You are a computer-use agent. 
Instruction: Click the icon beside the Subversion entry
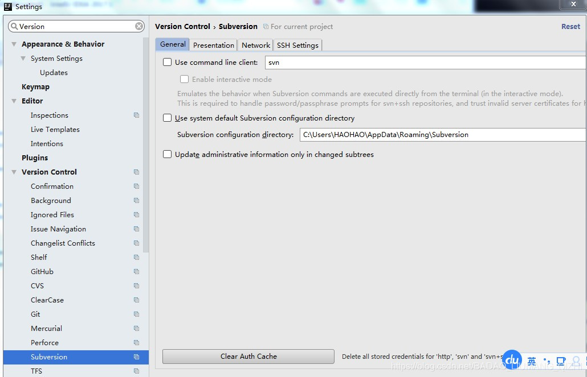(x=136, y=357)
